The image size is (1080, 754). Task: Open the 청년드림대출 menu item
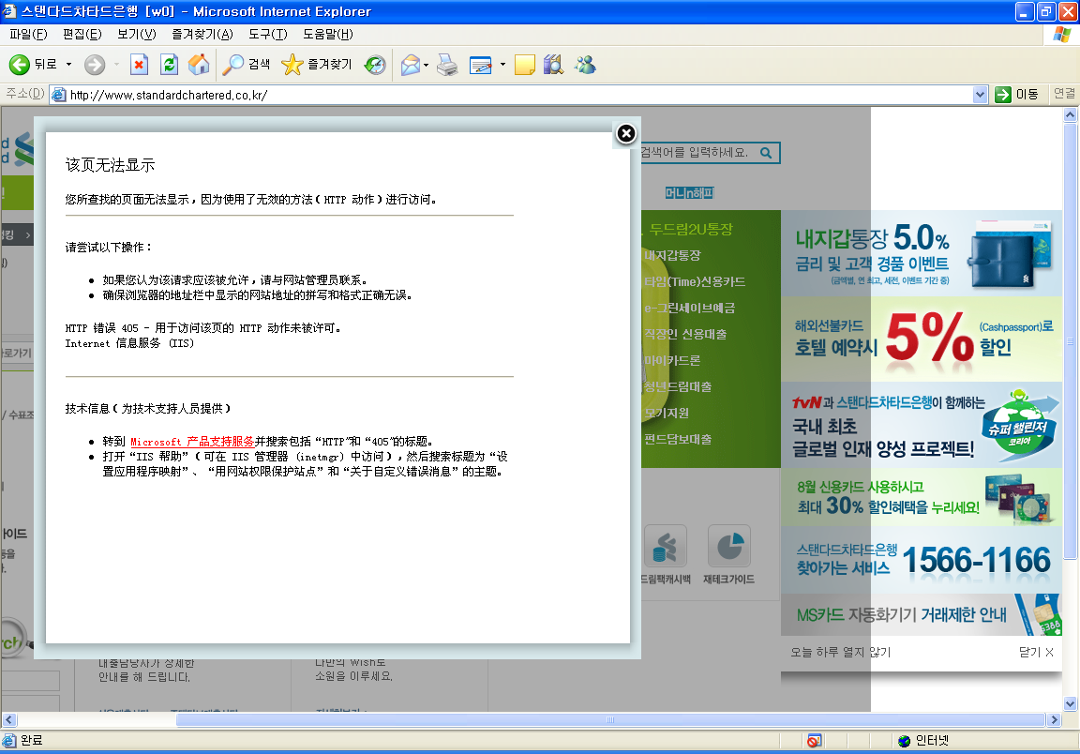[x=678, y=386]
